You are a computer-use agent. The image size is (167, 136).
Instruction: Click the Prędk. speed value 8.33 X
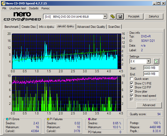click(157, 131)
